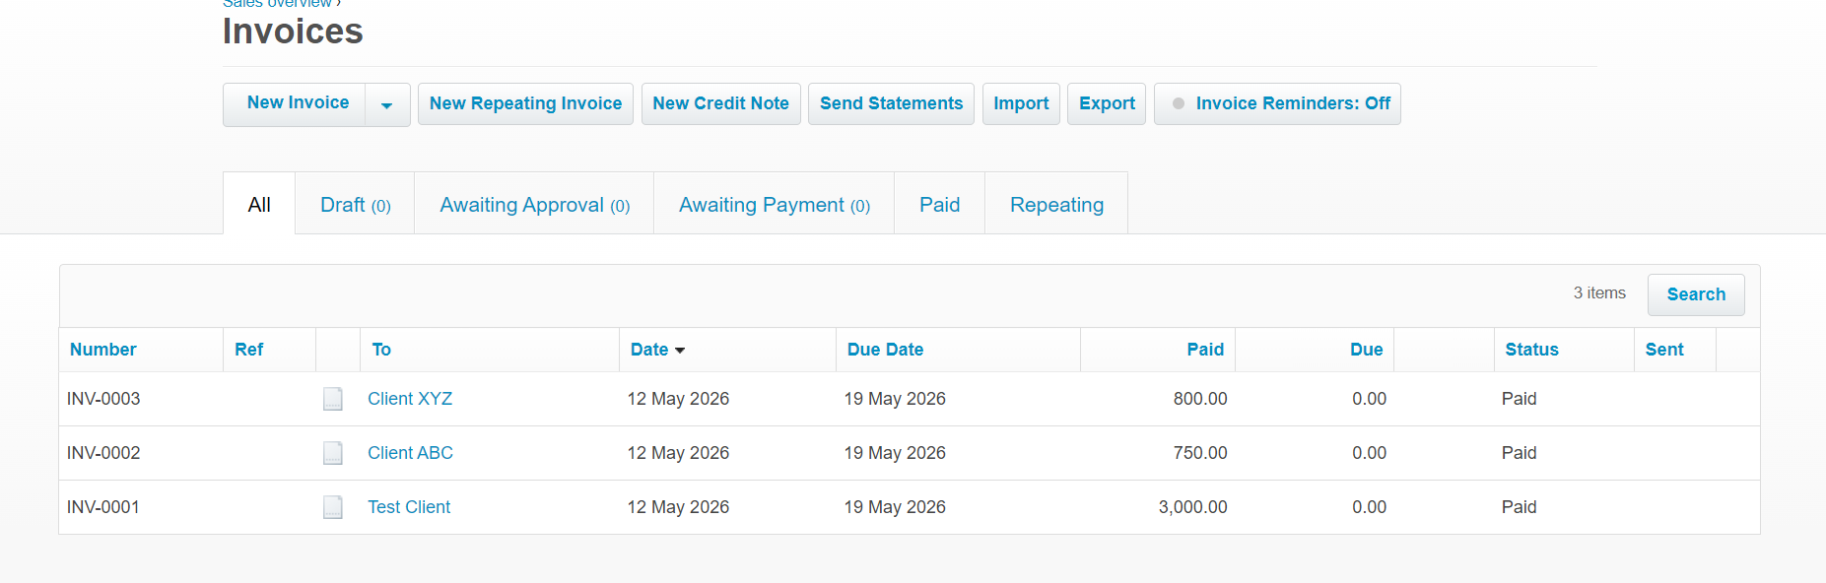Screen dimensions: 1826x583
Task: Click the 3 items count text
Action: point(1599,293)
